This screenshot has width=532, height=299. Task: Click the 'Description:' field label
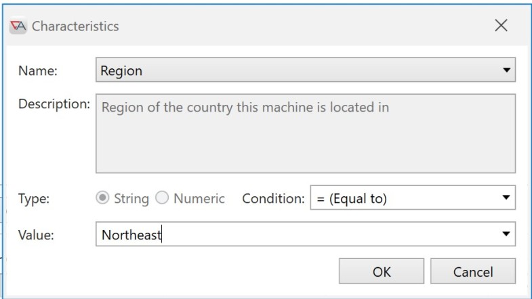(x=54, y=104)
